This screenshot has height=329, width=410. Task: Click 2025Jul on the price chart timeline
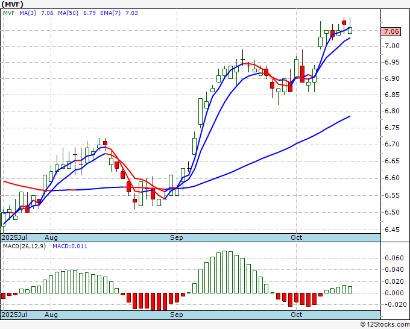[x=14, y=237]
